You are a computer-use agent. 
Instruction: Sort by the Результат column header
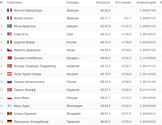tap(103, 3)
